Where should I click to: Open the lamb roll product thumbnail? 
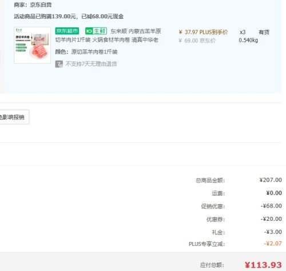click(x=32, y=45)
